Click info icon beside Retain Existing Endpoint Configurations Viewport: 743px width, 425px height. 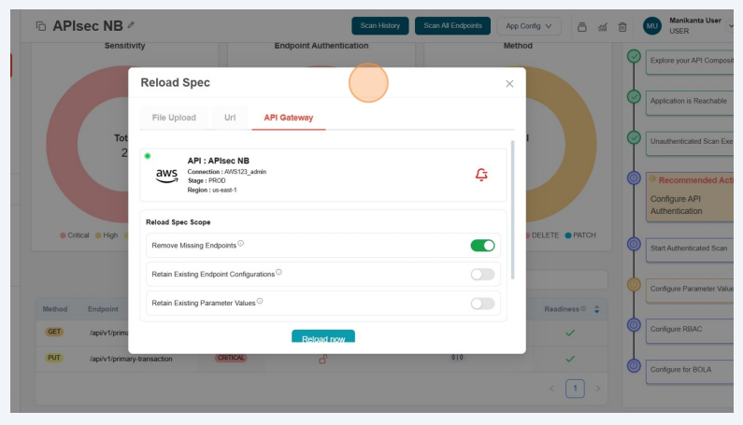coord(279,273)
